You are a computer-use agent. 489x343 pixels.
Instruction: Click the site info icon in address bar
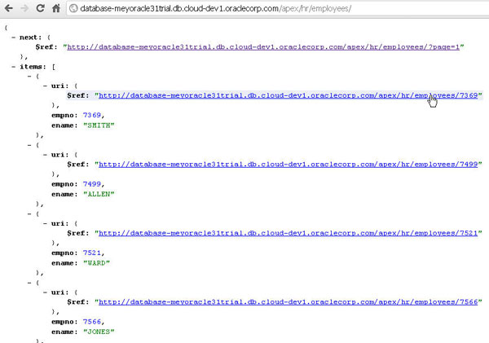point(73,8)
